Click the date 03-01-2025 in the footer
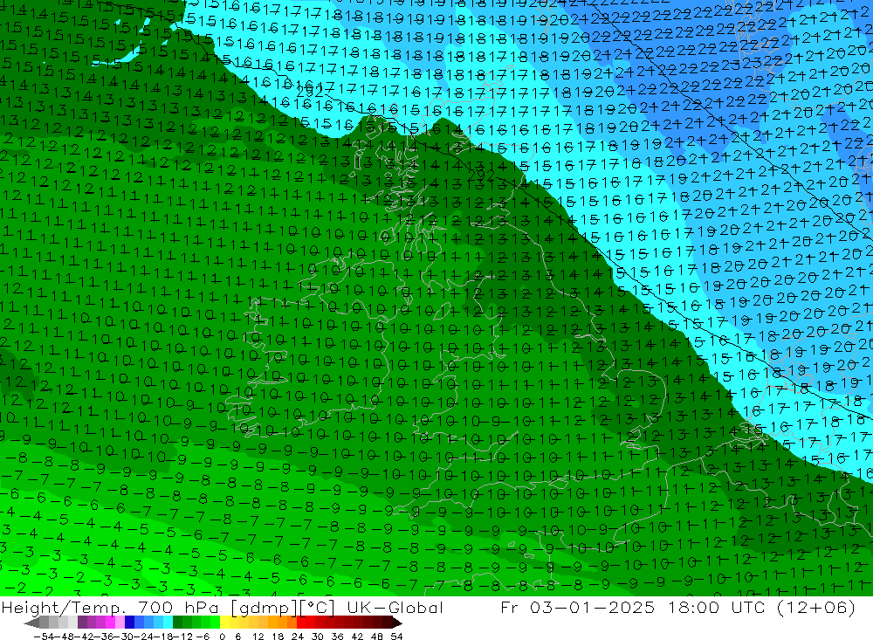This screenshot has width=873, height=640. [x=592, y=607]
